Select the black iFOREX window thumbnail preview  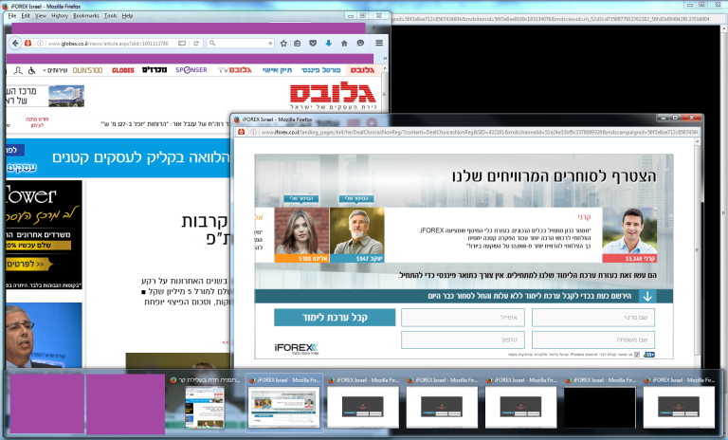pos(602,405)
